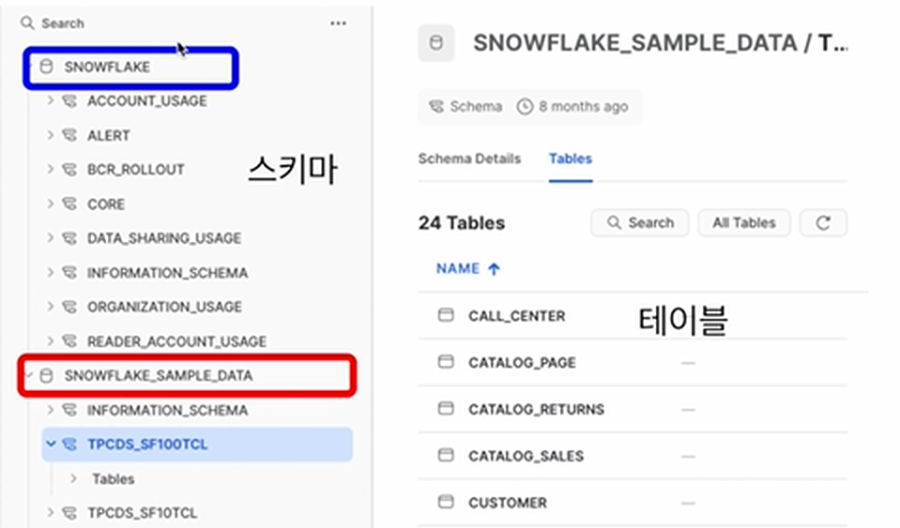Click the clock icon beside 8 months ago
This screenshot has height=528, width=900.
(525, 107)
